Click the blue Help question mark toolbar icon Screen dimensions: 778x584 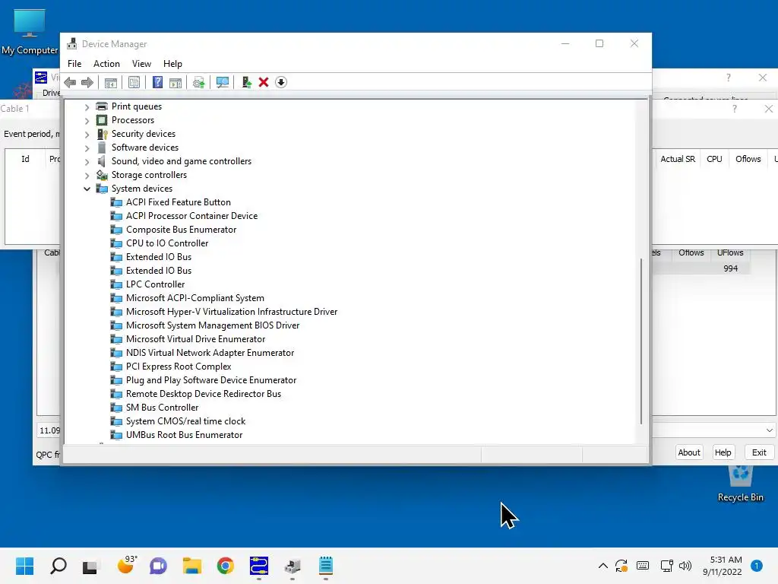157,82
